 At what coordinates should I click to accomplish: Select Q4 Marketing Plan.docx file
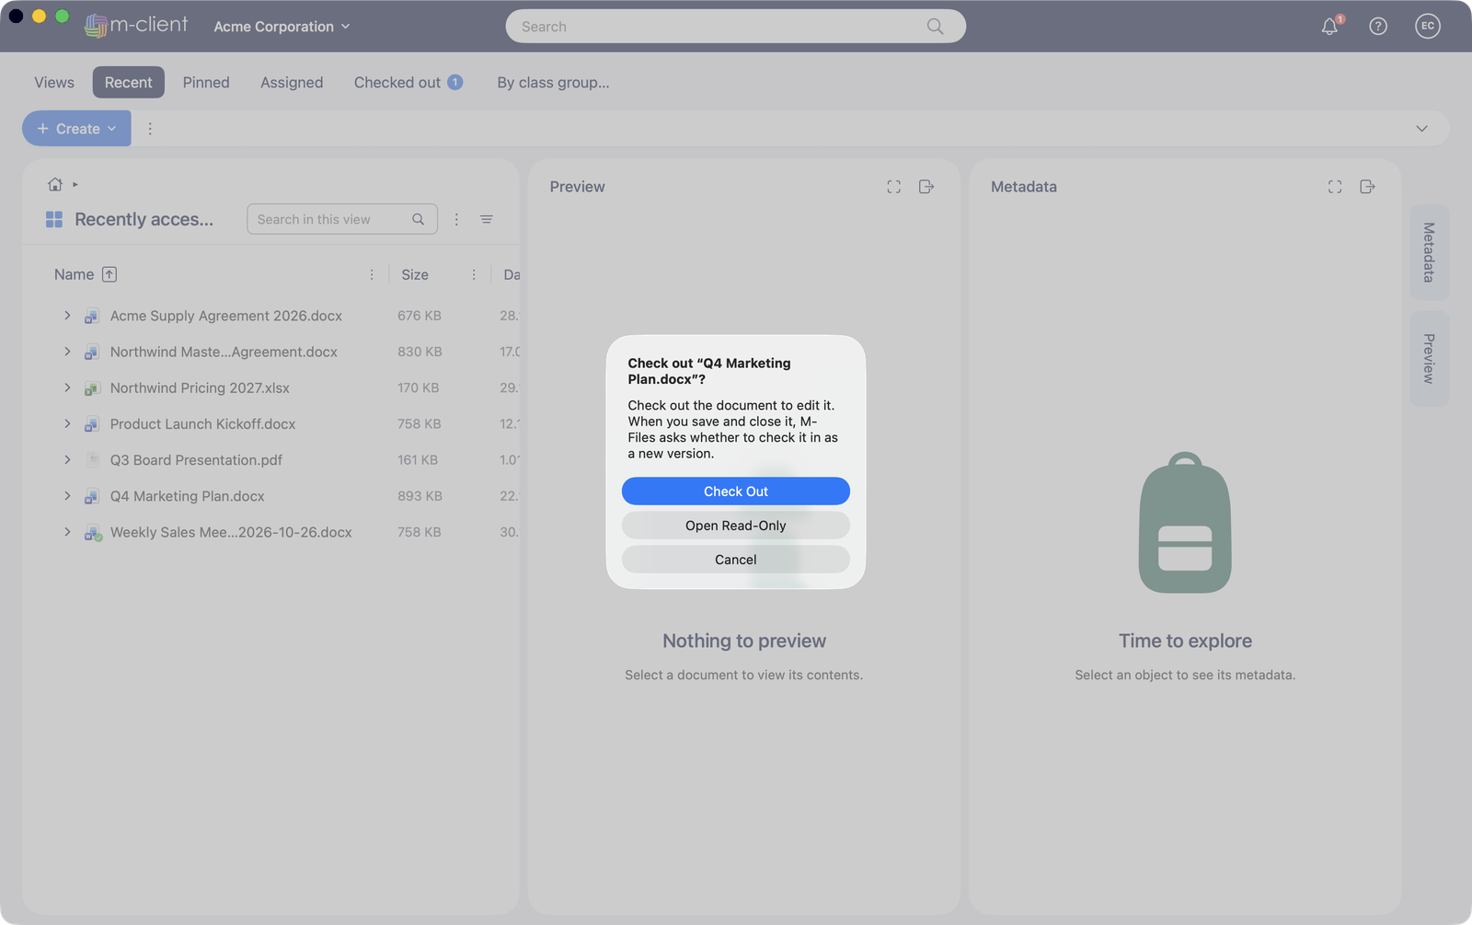tap(188, 496)
